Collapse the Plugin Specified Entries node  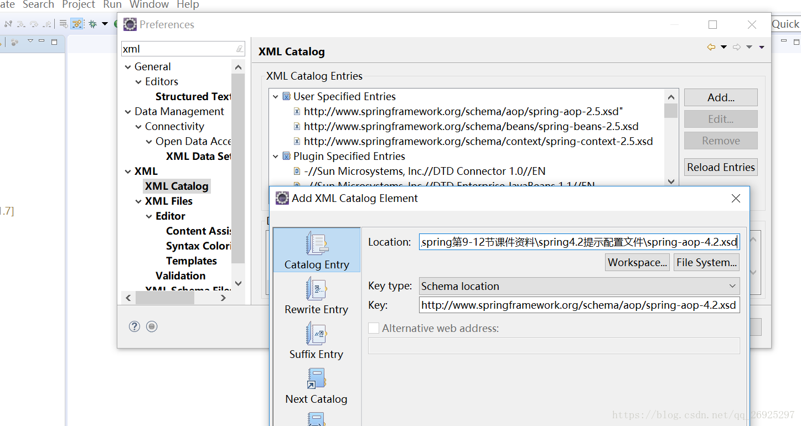[276, 157]
